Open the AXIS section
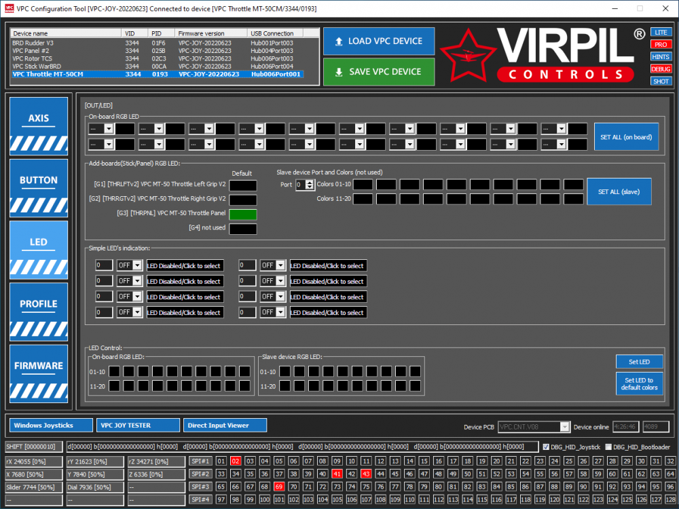679x509 pixels. [39, 126]
